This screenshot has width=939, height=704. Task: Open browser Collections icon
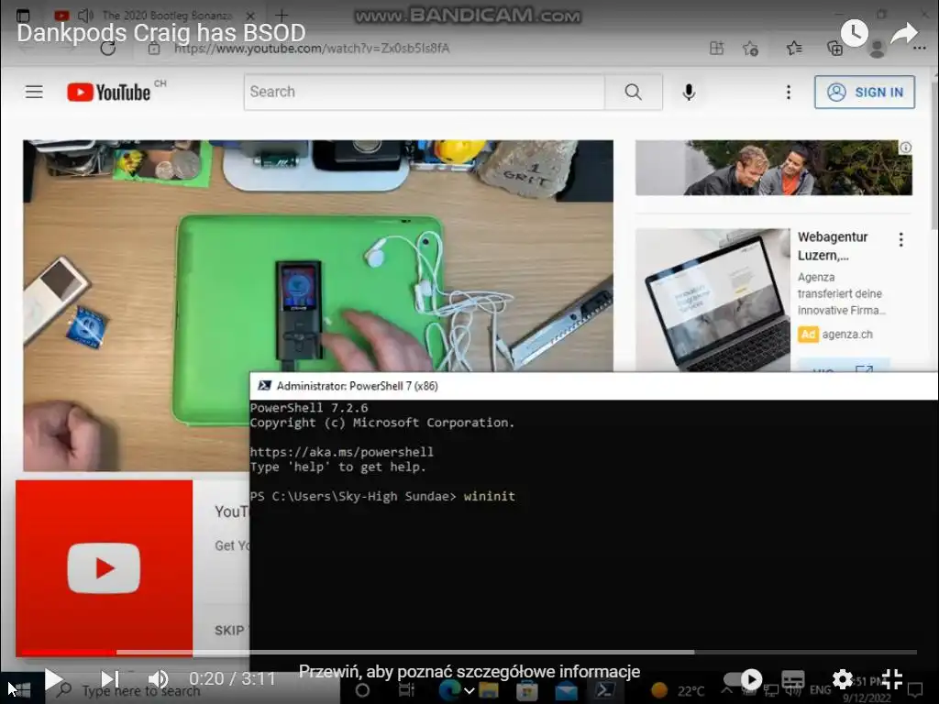point(834,48)
